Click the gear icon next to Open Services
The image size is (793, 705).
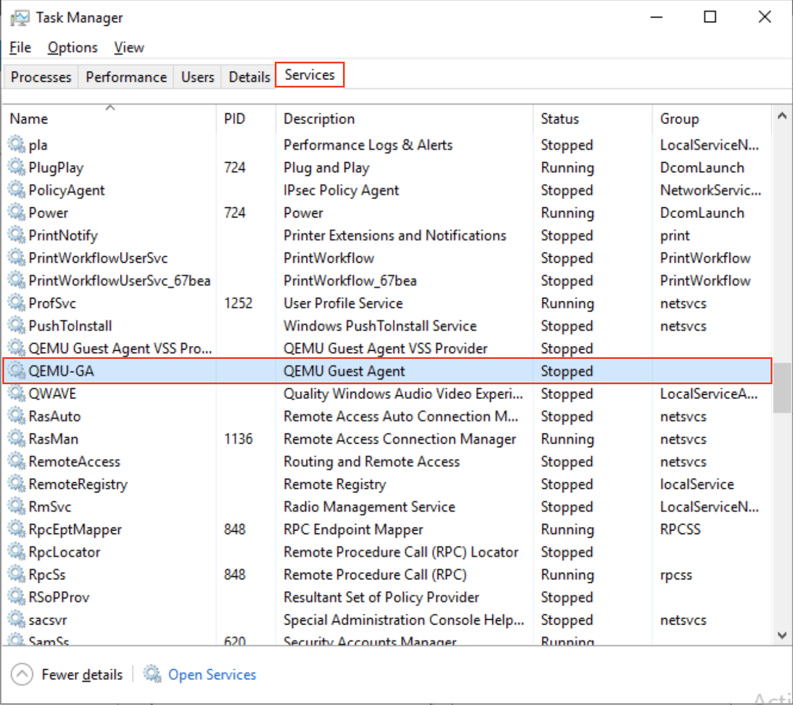point(153,674)
